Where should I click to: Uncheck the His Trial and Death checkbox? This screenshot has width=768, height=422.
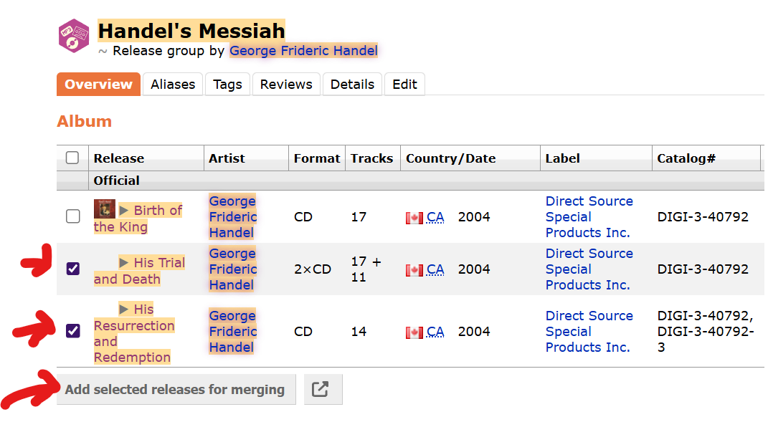coord(72,269)
